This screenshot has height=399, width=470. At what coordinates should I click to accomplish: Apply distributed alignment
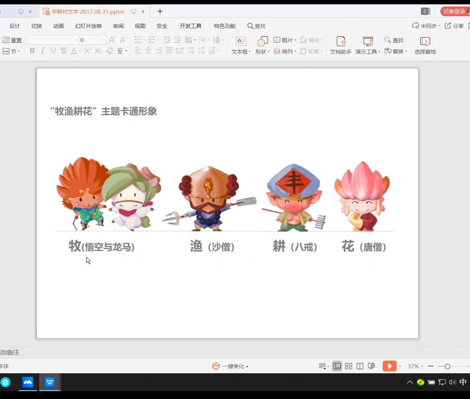point(179,51)
